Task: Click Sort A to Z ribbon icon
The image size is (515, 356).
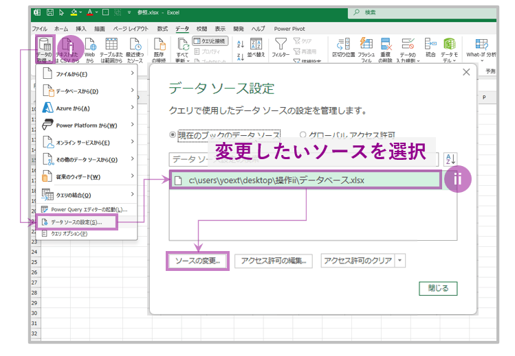Action: [241, 44]
